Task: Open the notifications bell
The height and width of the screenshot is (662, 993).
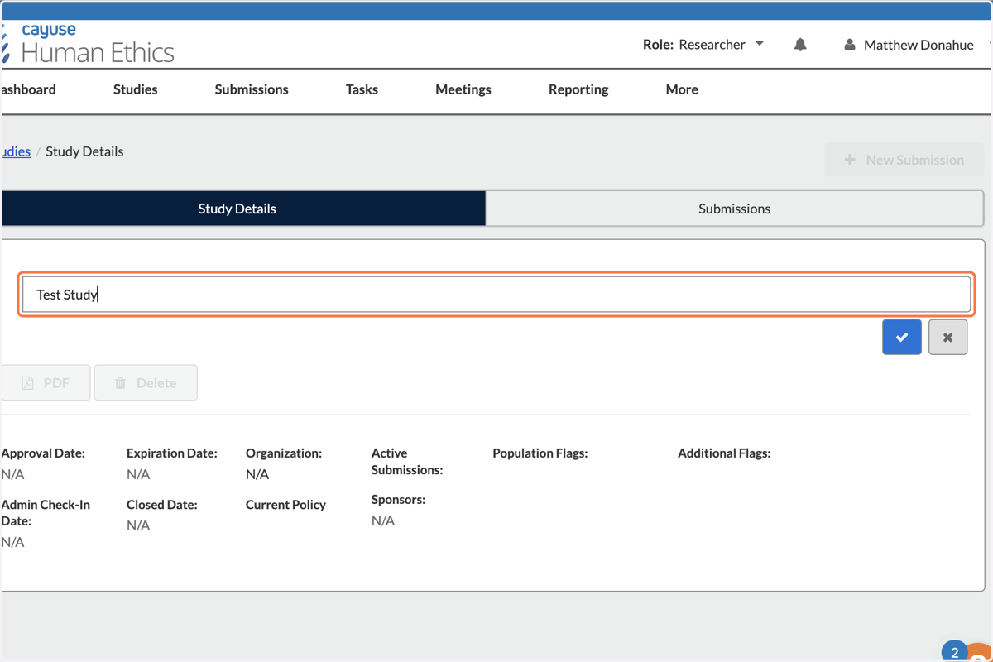Action: point(800,45)
